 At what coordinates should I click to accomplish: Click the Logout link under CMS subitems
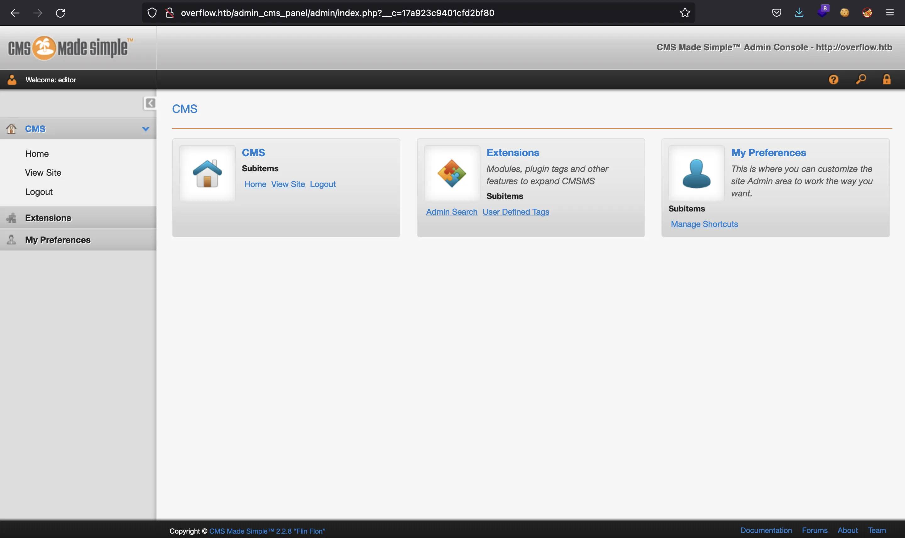pyautogui.click(x=323, y=184)
